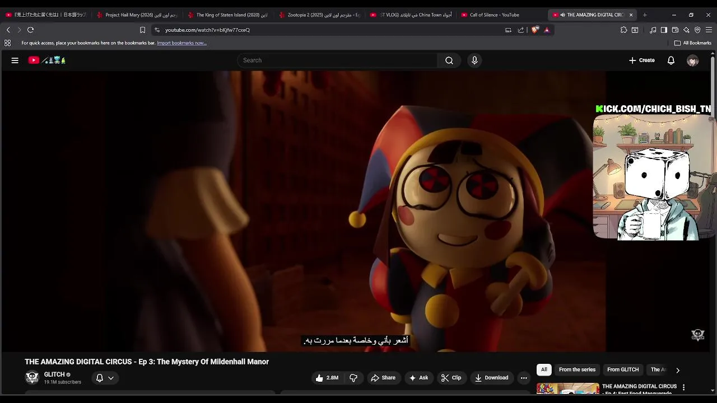Viewport: 717px width, 403px height.
Task: Open the GLITCH channel avatar
Action: coord(32,378)
